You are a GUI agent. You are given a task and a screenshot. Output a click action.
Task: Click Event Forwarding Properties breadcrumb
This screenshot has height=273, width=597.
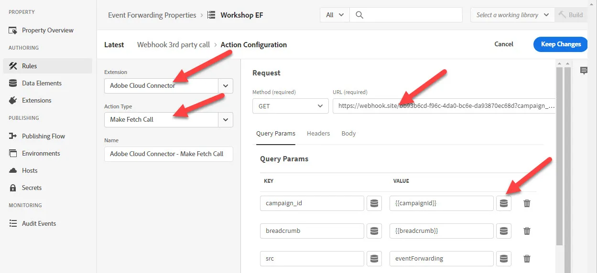coord(152,15)
